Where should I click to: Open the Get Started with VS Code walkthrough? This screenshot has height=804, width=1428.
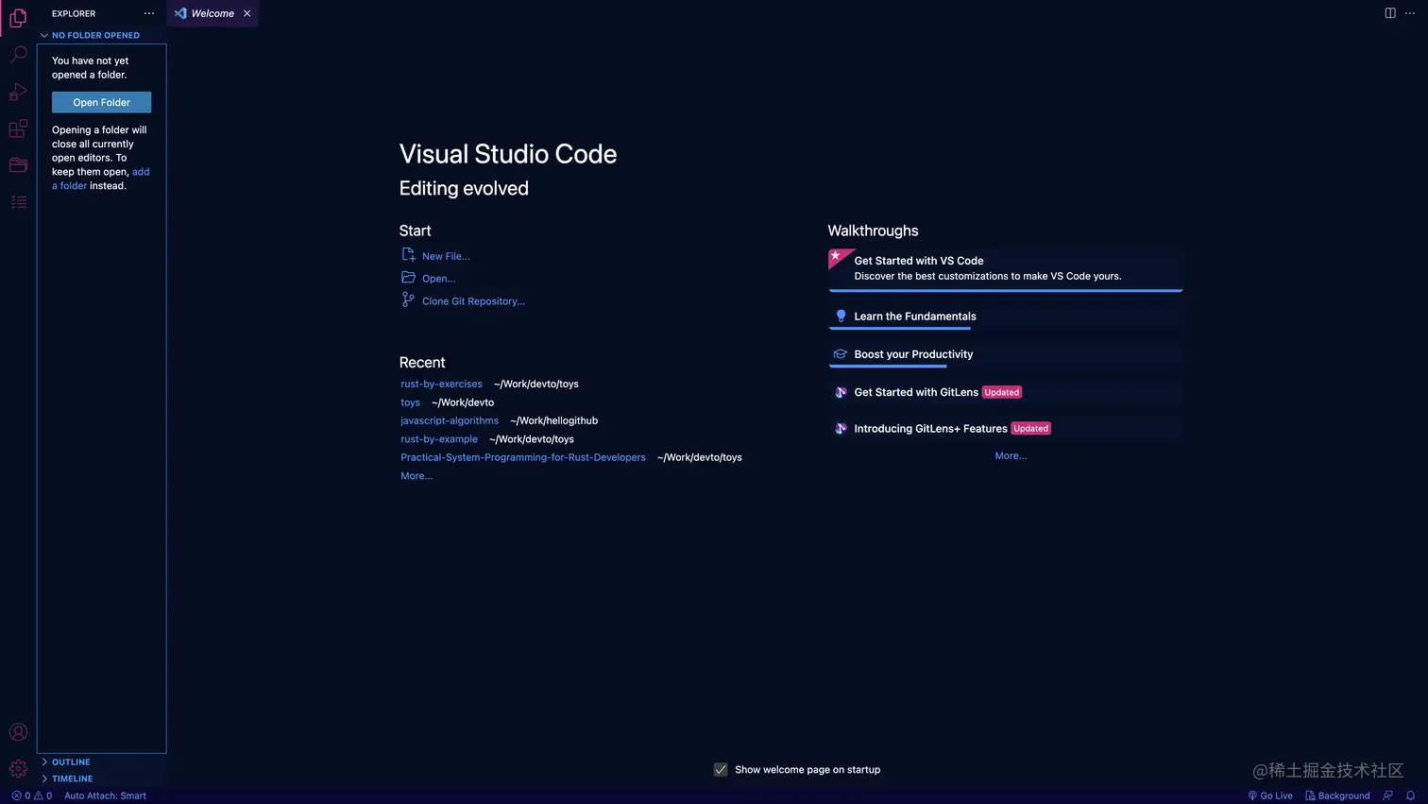pyautogui.click(x=1006, y=269)
